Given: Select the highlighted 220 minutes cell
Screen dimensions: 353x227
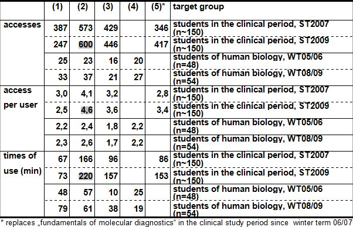Looking at the screenshot, I should coord(86,176).
